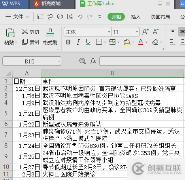Increase font size with A+ icon
This screenshot has height=180, width=185.
145,32
